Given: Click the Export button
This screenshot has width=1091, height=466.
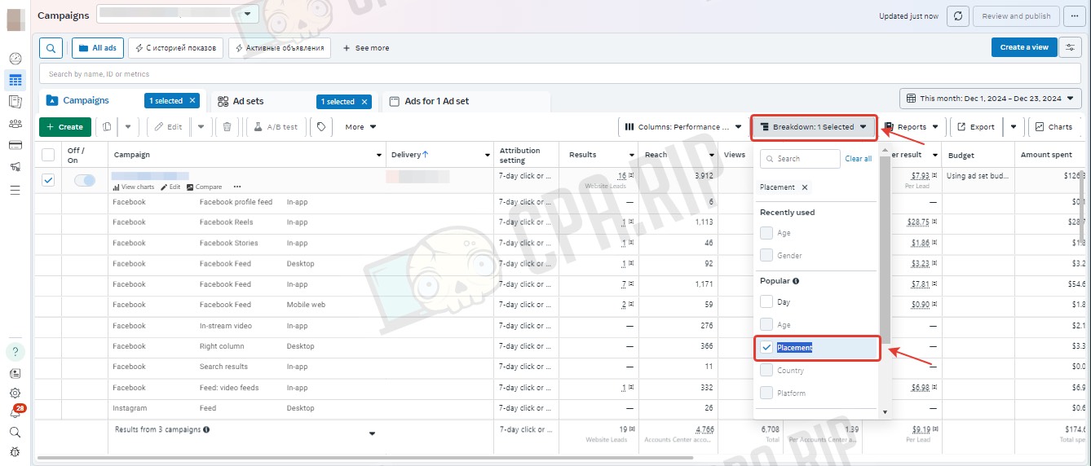Looking at the screenshot, I should click(976, 127).
